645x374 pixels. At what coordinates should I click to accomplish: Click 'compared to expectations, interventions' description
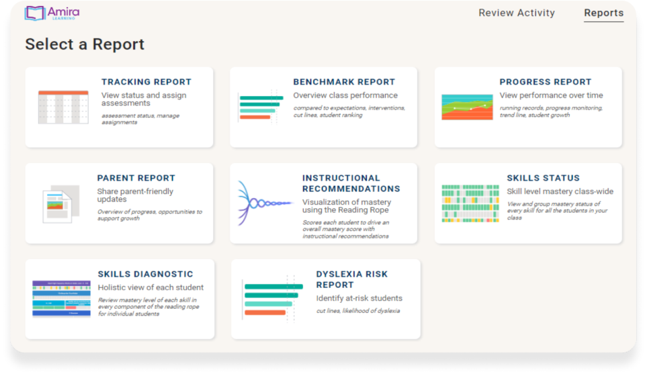349,111
